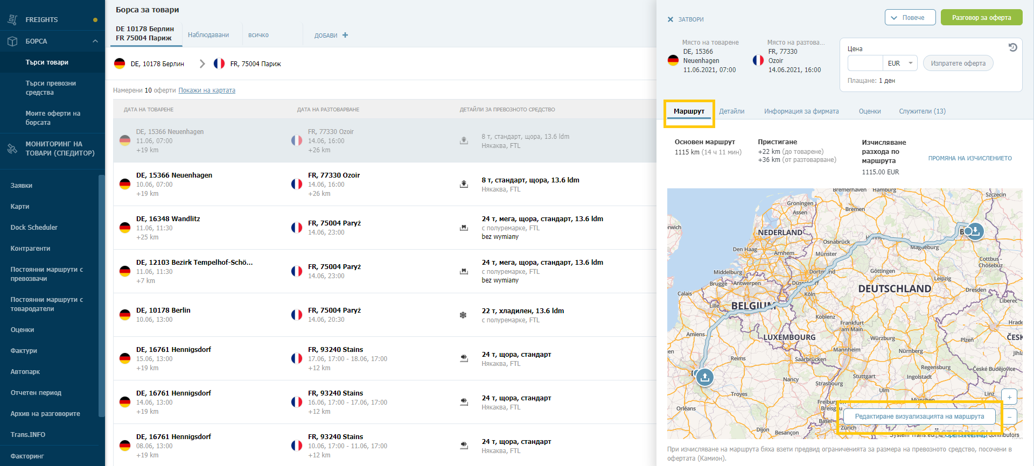Click the БОРСА box icon
Viewport: 1034px width, 466px height.
pyautogui.click(x=12, y=41)
